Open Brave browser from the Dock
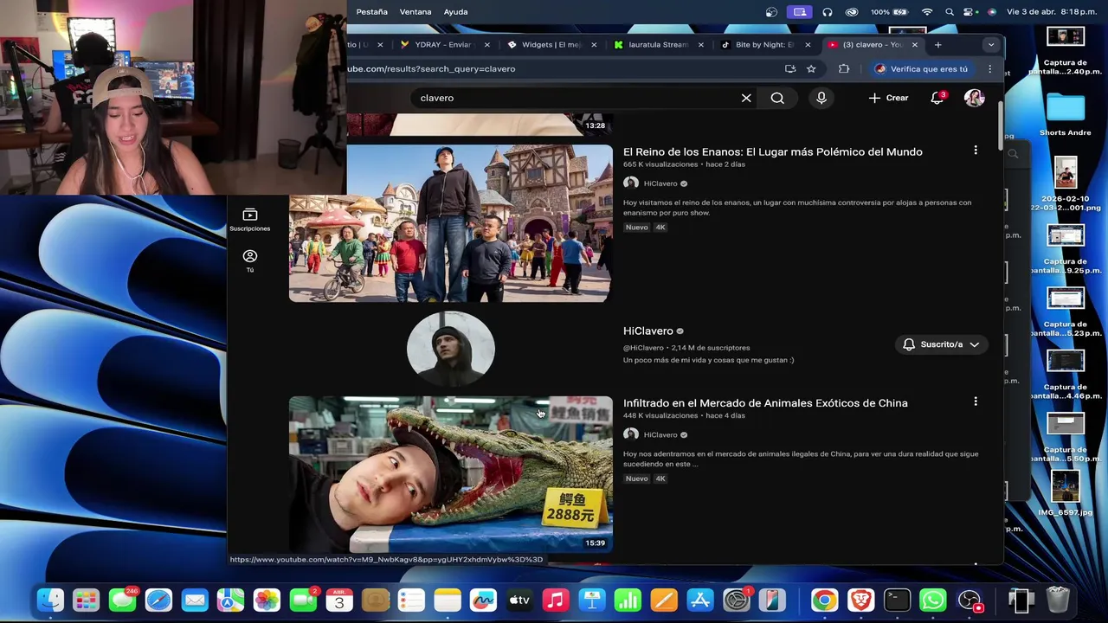This screenshot has height=623, width=1108. [860, 600]
